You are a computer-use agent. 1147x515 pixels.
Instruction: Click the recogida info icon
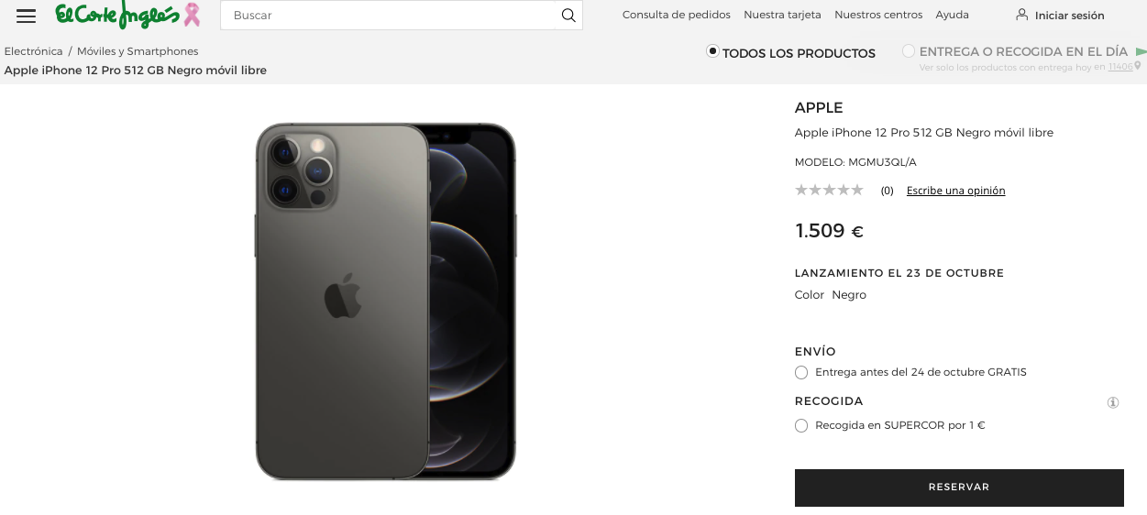(x=1113, y=402)
